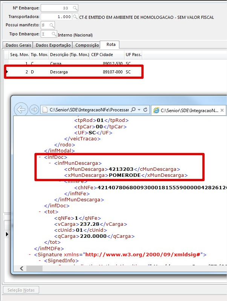
Task: Collapse the infMunDescarga XML node
Action: [50, 163]
